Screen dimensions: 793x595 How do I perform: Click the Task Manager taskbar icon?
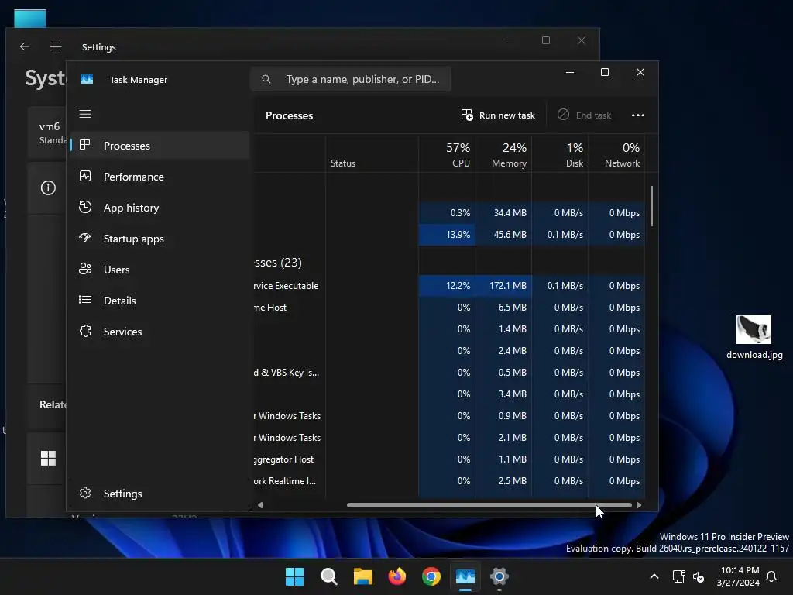click(465, 576)
